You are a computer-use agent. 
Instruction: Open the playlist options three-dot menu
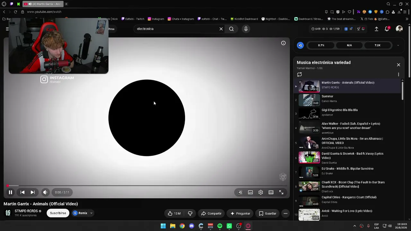[x=398, y=74]
